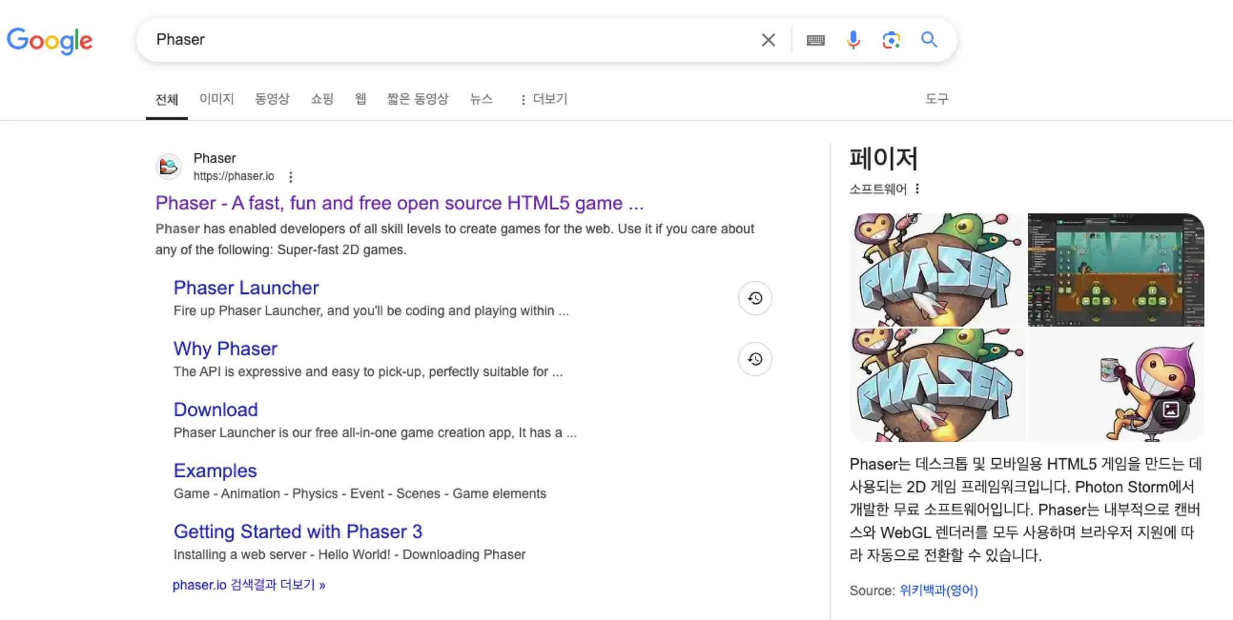
Task: Click the 소프트웨어 category label
Action: point(878,189)
